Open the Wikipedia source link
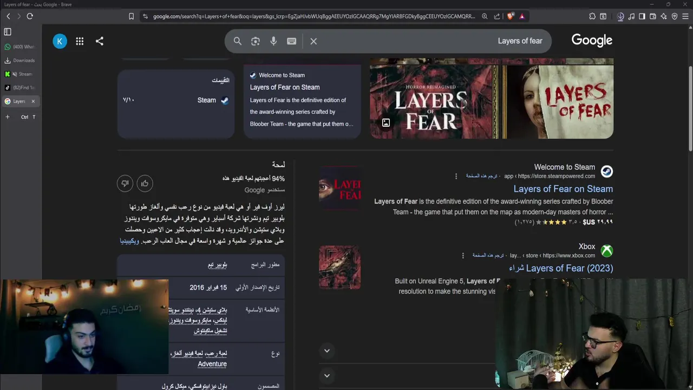693x390 pixels. coord(129,240)
